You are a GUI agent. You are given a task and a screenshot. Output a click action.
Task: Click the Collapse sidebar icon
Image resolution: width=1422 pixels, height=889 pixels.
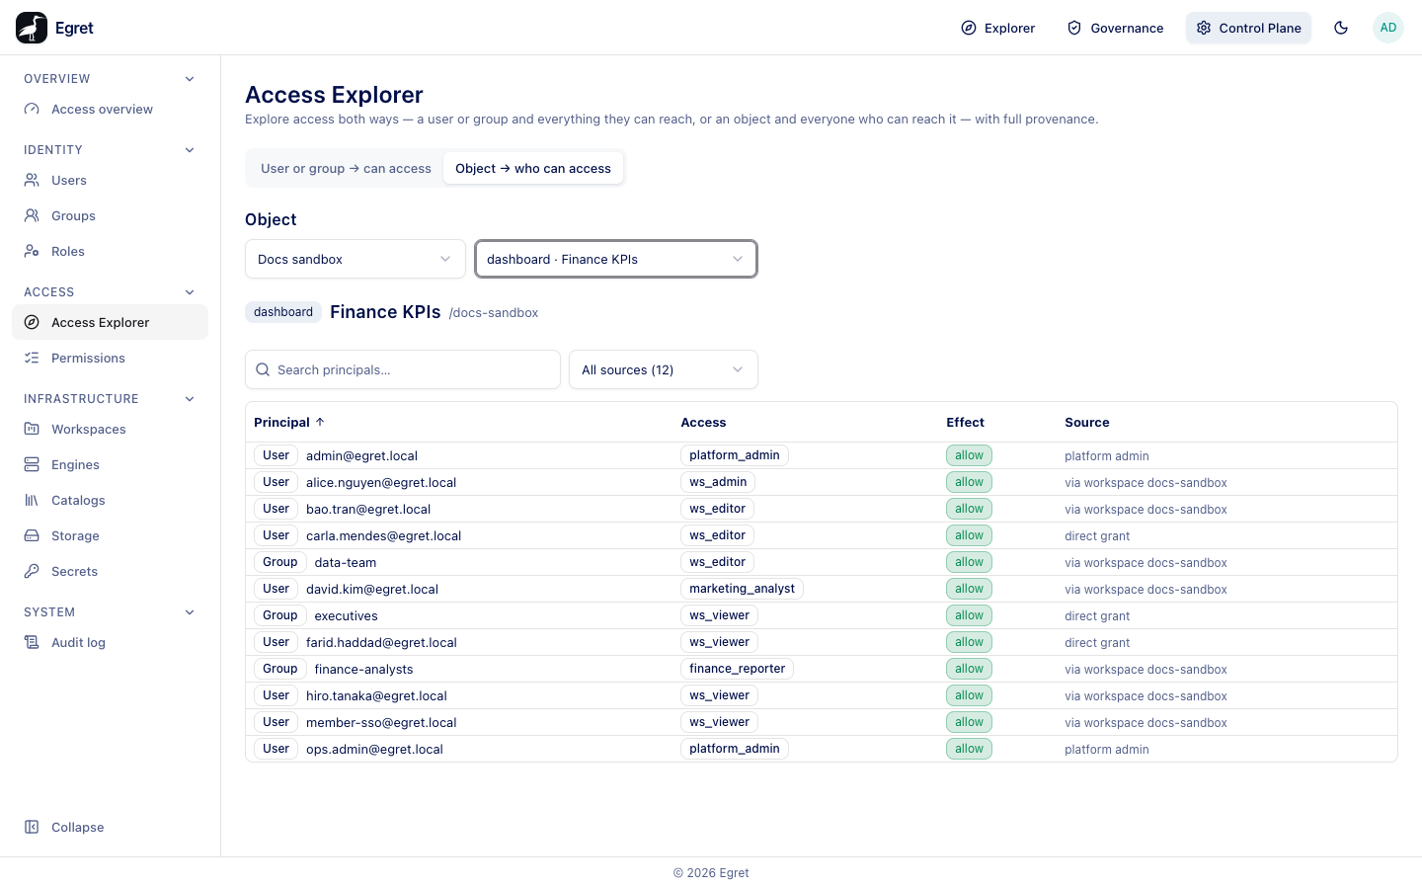[x=32, y=828]
